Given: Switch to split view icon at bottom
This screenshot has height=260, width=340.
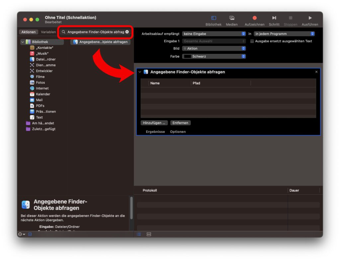Looking at the screenshot, I should [x=149, y=234].
